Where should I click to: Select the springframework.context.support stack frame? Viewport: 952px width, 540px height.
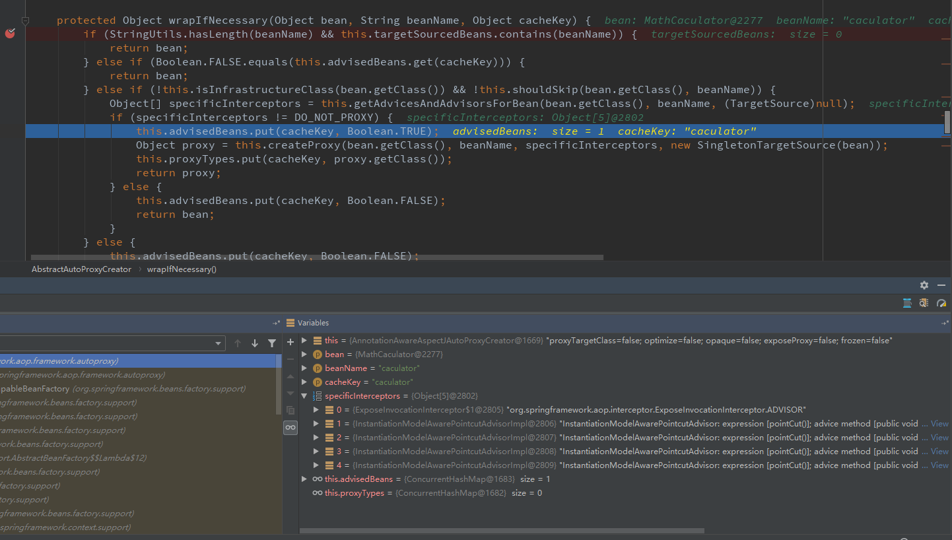click(141, 527)
